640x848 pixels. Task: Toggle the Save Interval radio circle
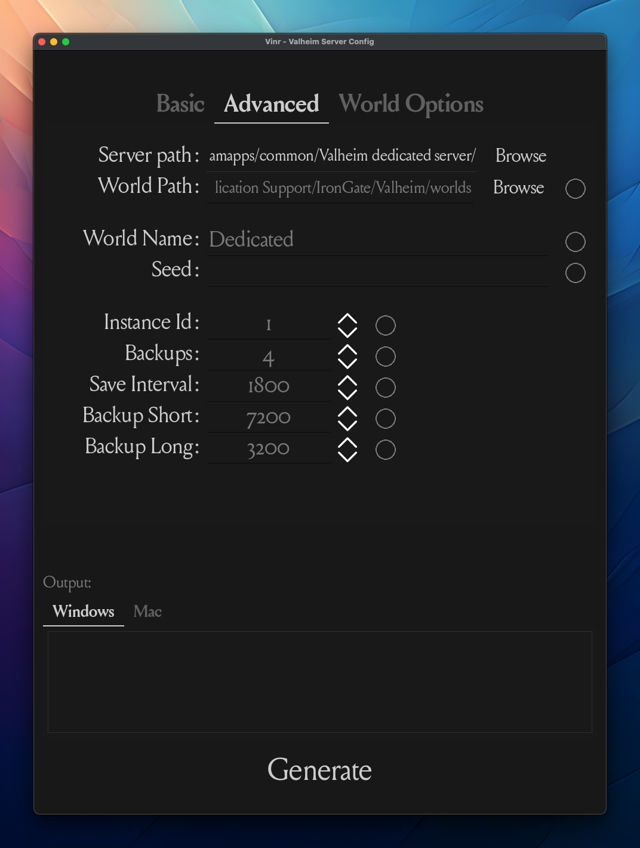tap(385, 388)
